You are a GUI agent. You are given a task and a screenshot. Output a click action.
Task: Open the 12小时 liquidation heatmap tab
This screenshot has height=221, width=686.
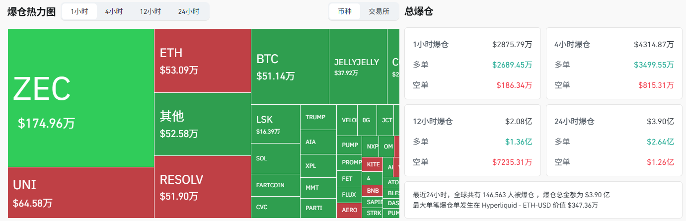pyautogui.click(x=150, y=11)
